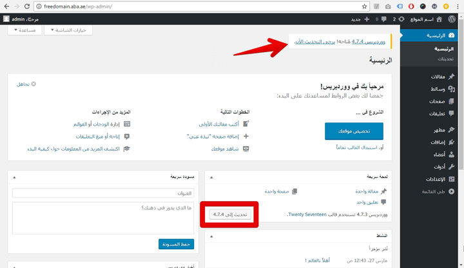Click the Twenty Seventeen theme link
The height and width of the screenshot is (268, 464).
pos(307,215)
